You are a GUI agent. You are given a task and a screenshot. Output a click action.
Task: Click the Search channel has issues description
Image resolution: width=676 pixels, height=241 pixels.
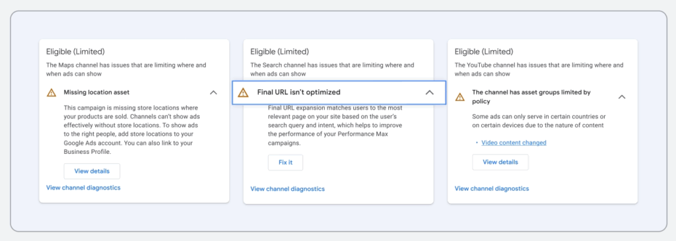pyautogui.click(x=333, y=69)
